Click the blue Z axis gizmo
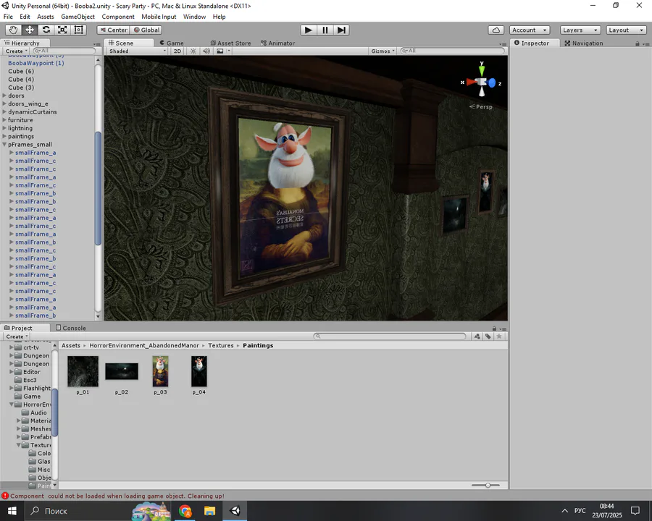Viewport: 652px width, 521px height. point(493,83)
